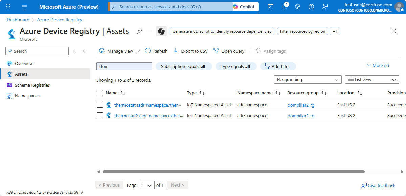This screenshot has width=406, height=196.
Task: Open query for assets
Action: coord(229,51)
